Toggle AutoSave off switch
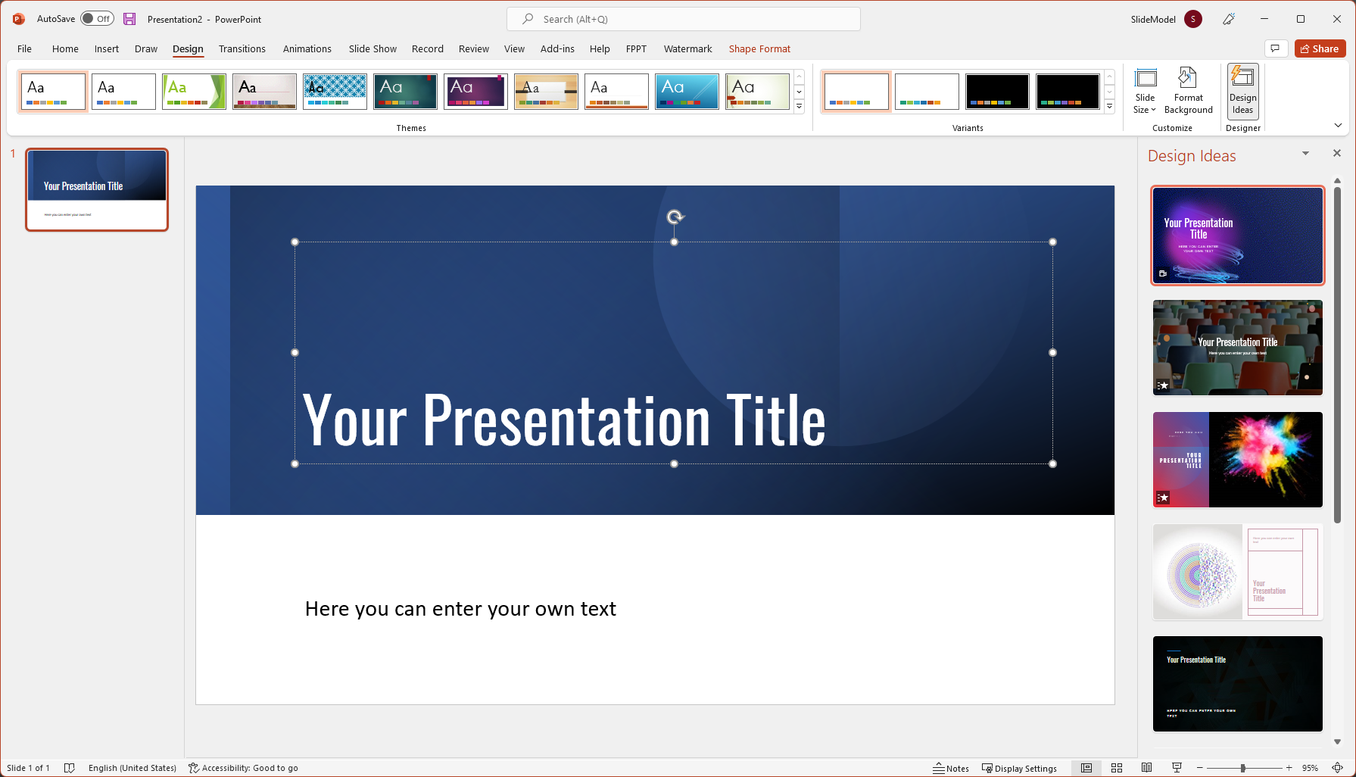Image resolution: width=1356 pixels, height=777 pixels. [97, 18]
